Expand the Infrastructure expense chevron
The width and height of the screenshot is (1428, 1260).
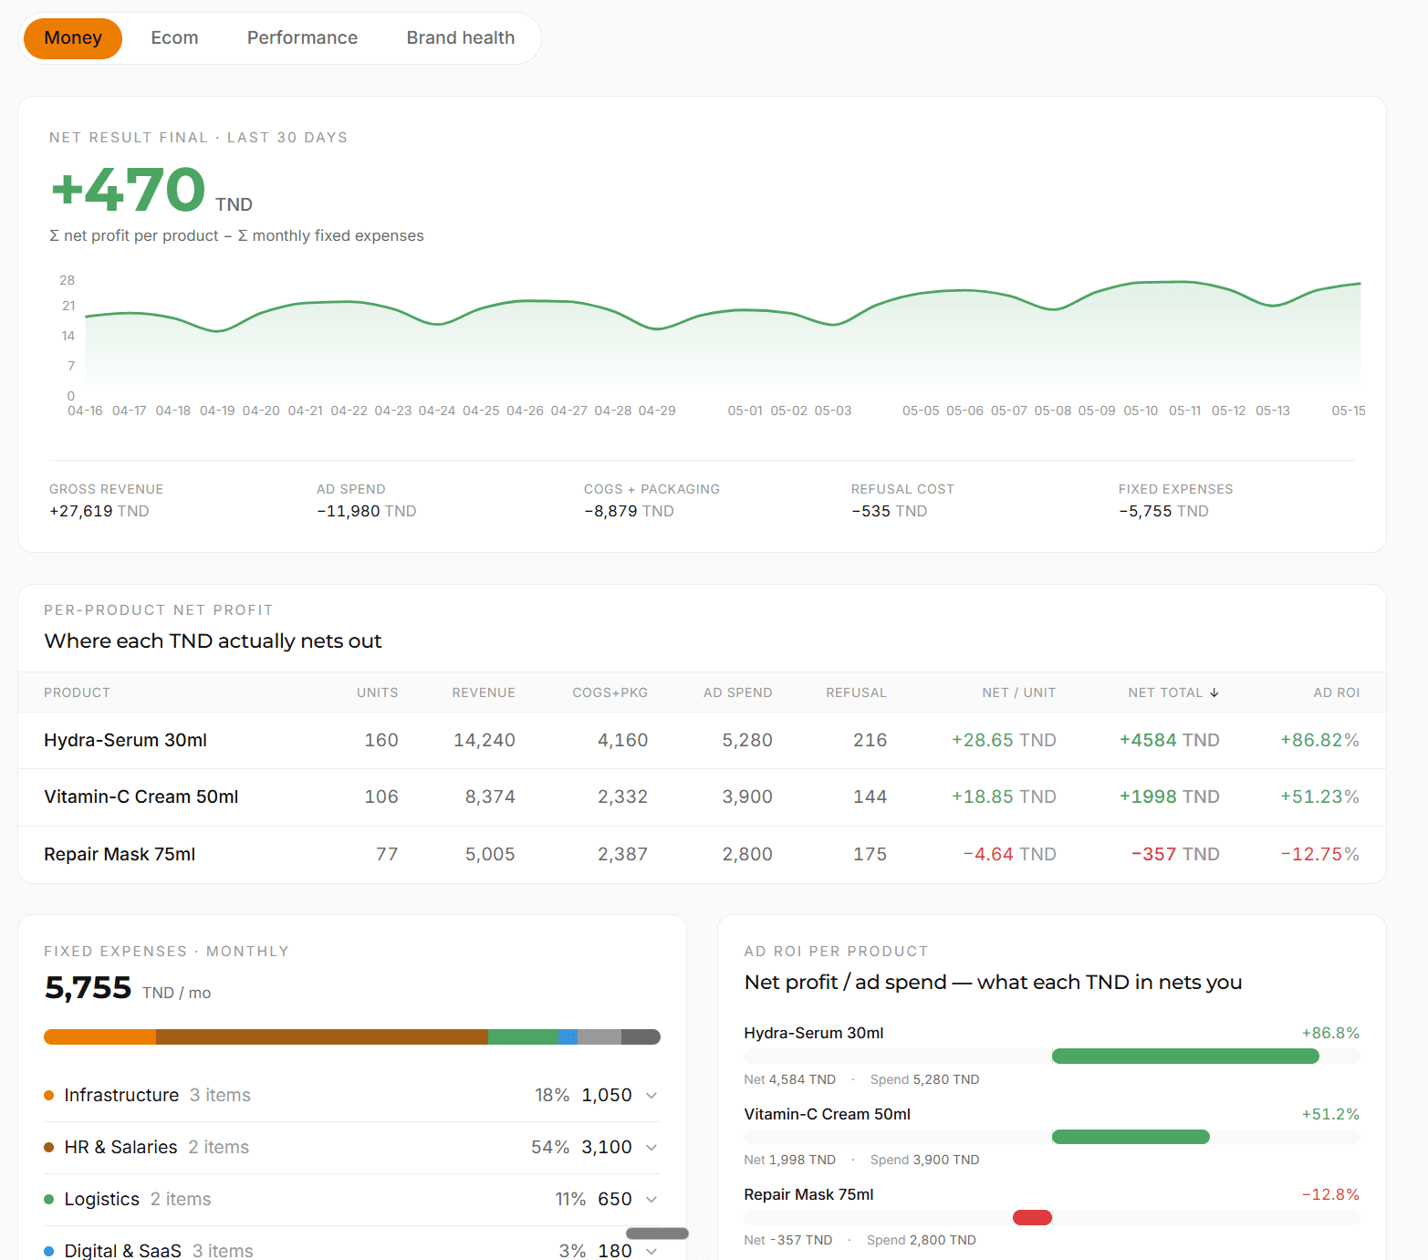[x=651, y=1096]
